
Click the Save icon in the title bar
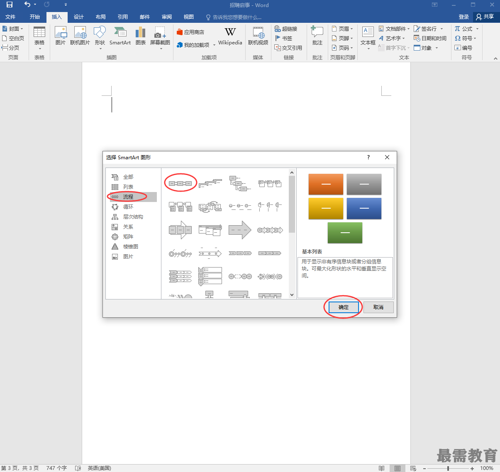click(10, 5)
